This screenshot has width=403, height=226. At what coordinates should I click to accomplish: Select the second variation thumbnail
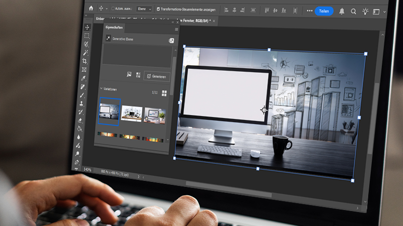[131, 114]
